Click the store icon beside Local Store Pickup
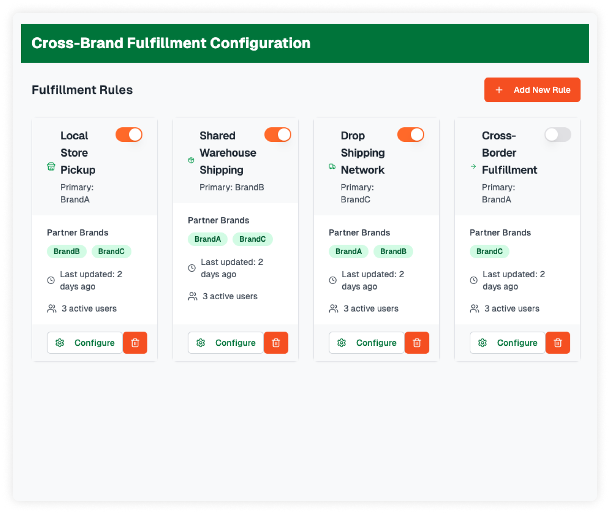This screenshot has height=513, width=609. coord(51,167)
